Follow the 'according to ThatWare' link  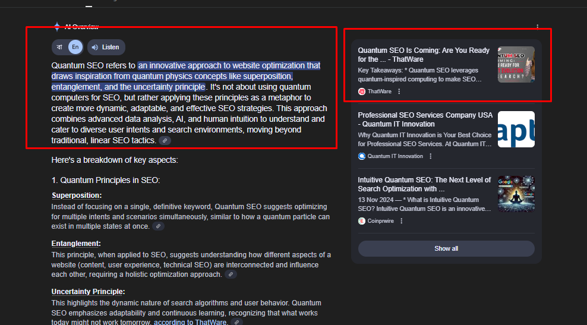(190, 322)
